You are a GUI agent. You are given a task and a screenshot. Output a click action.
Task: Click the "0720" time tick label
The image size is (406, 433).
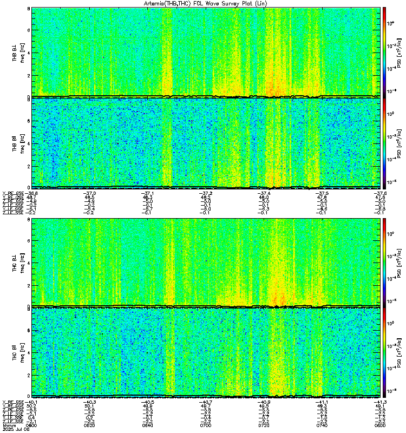tap(264, 425)
